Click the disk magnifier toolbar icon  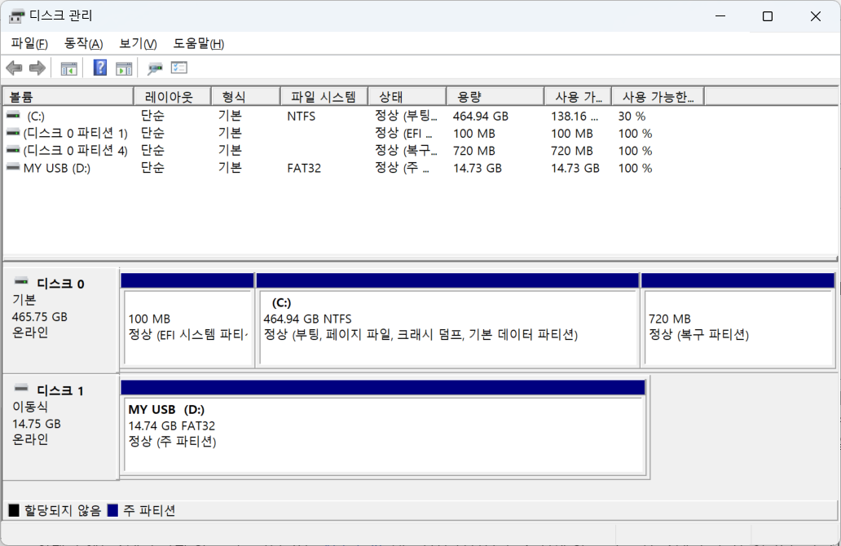(x=154, y=68)
